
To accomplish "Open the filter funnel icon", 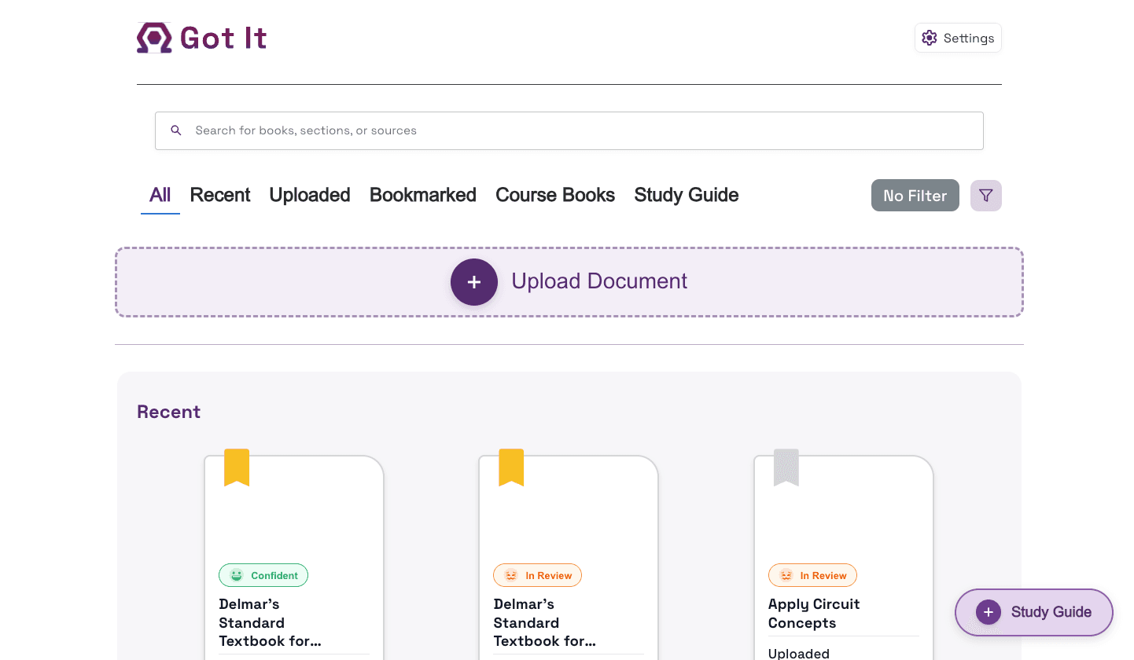I will coord(985,195).
